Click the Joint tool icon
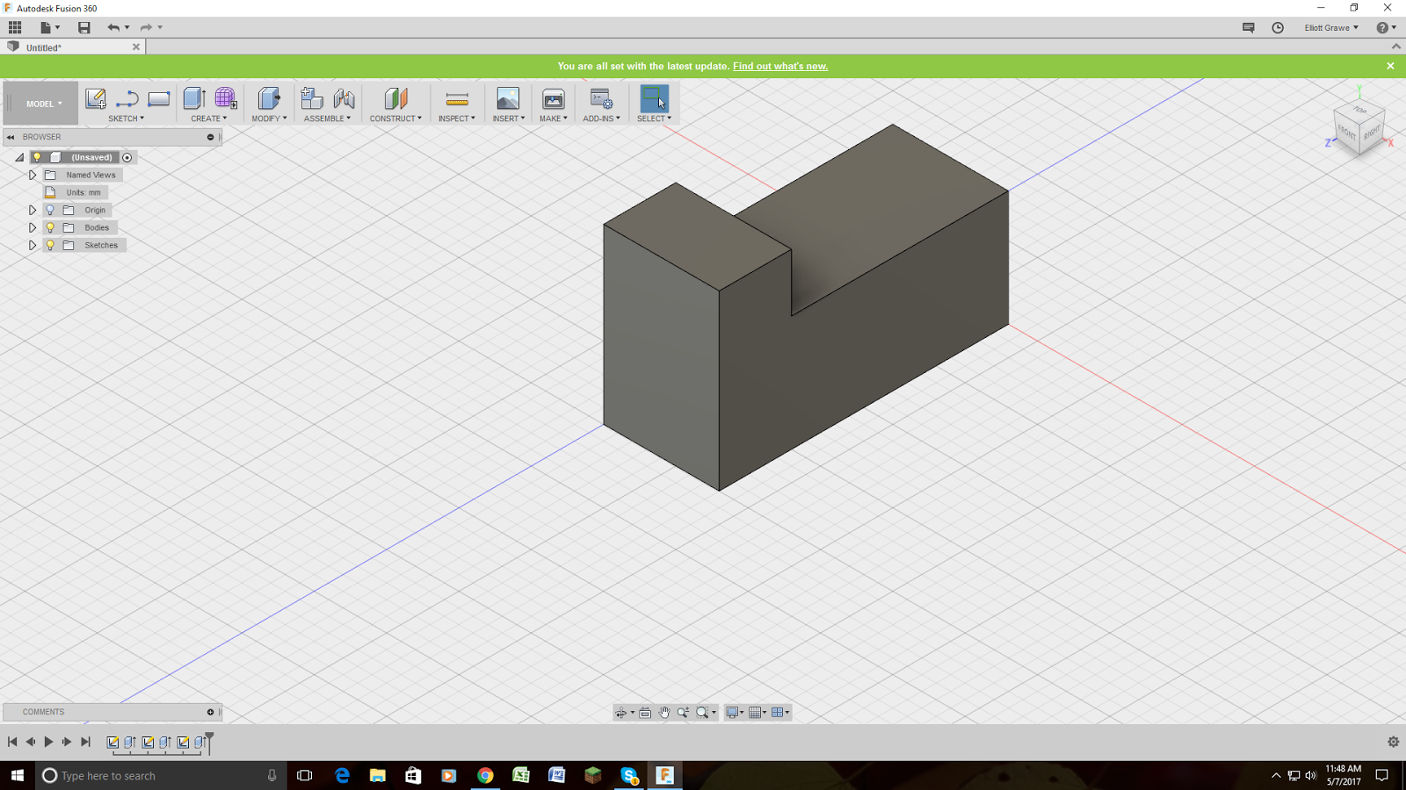Viewport: 1406px width, 790px height. click(344, 98)
